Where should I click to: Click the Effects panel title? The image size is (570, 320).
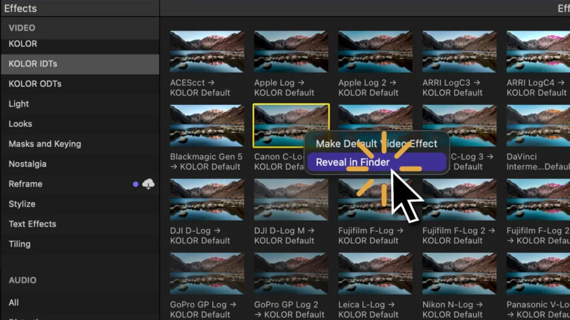coord(21,8)
